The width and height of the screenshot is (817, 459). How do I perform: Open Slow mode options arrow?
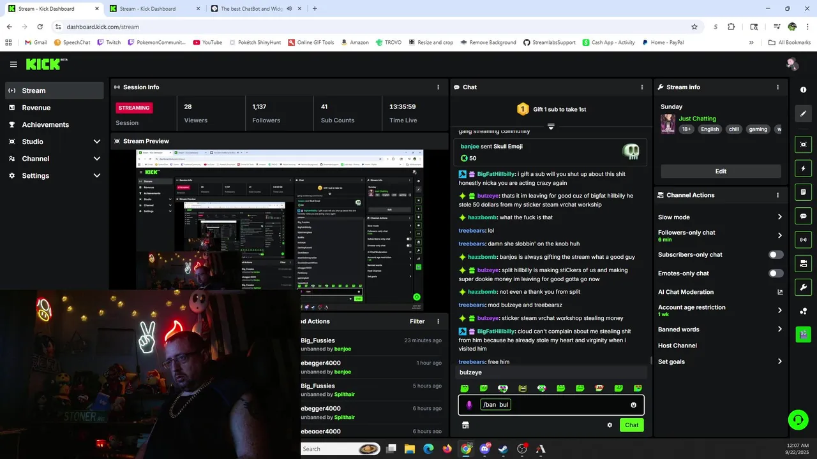(x=779, y=217)
